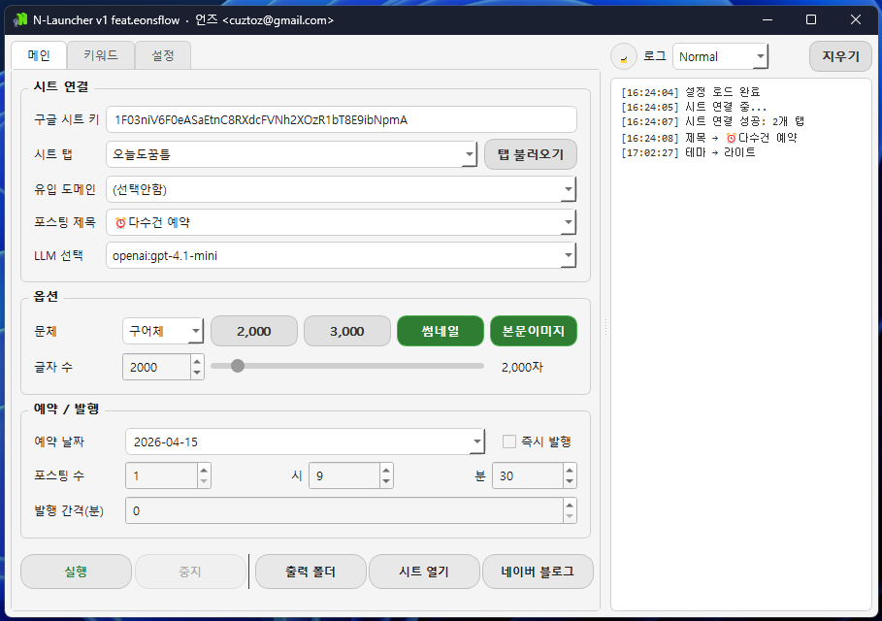
Task: Increase 포스팅 수 with up arrow
Action: (x=204, y=471)
